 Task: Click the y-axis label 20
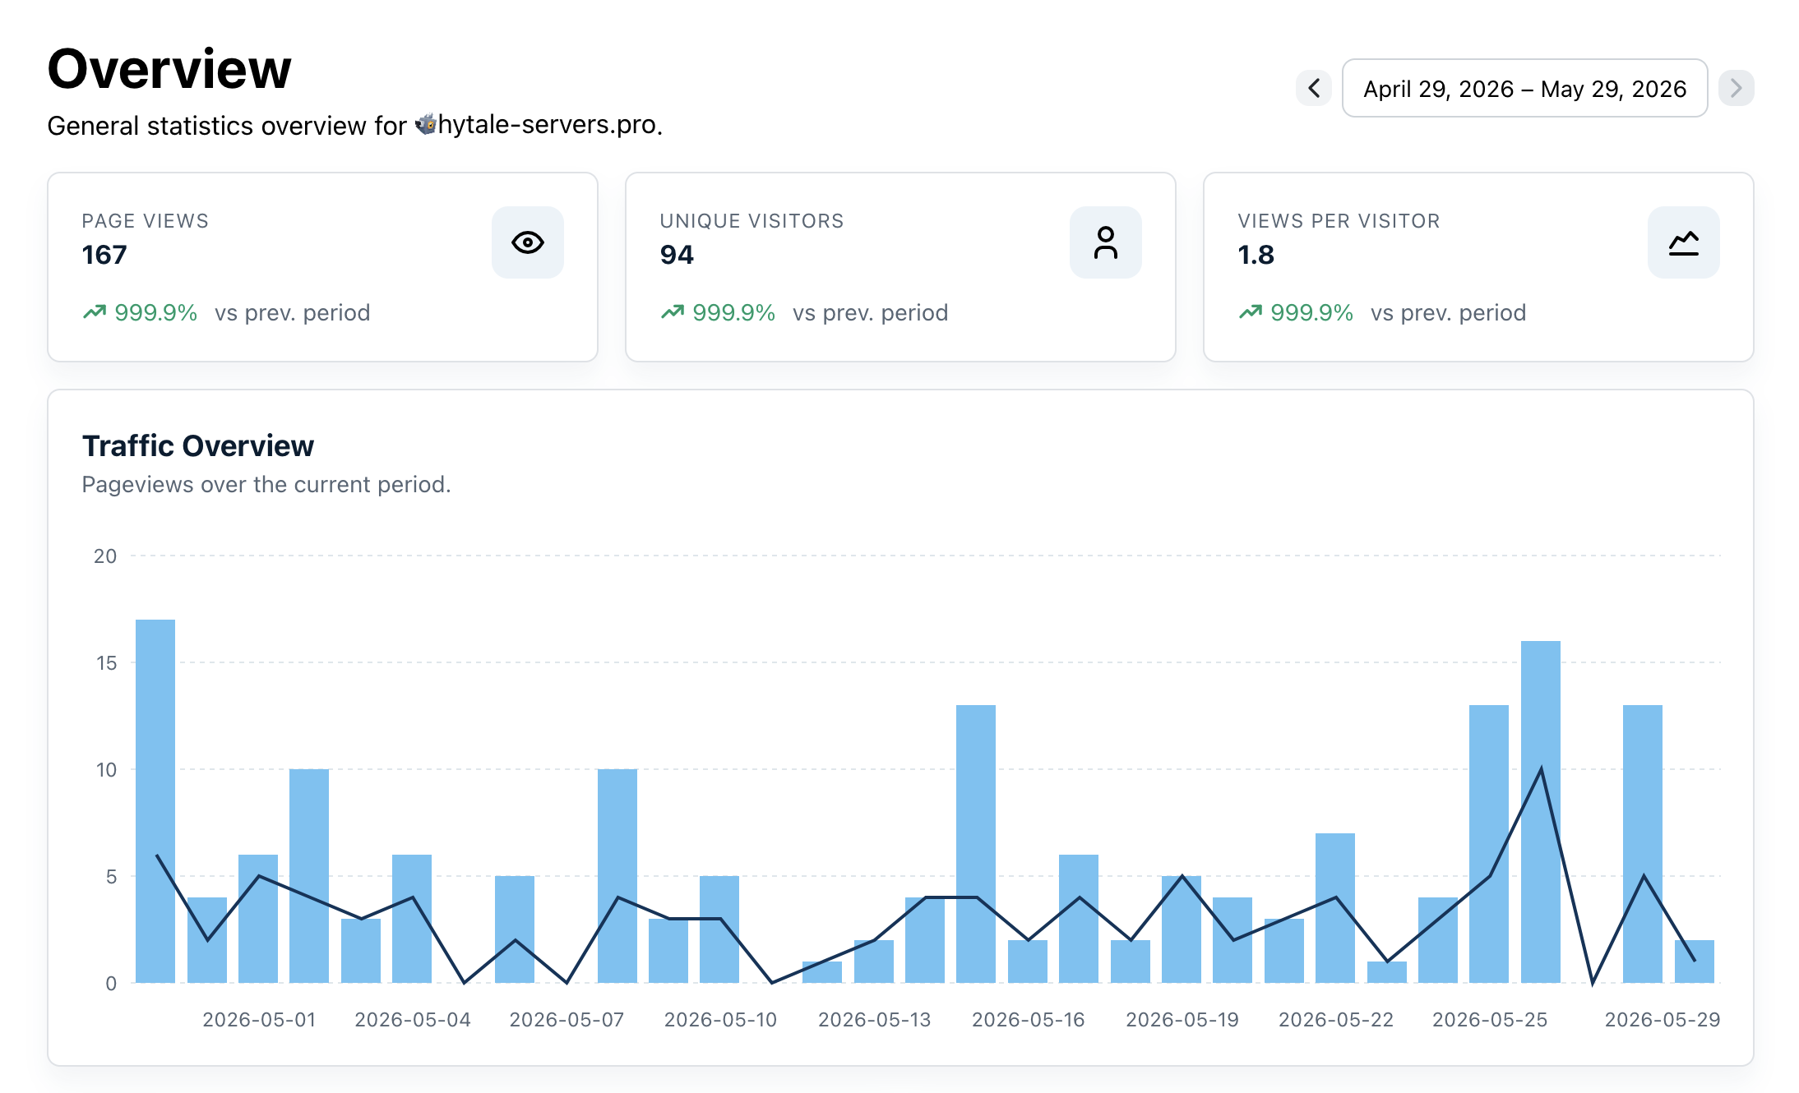[105, 556]
